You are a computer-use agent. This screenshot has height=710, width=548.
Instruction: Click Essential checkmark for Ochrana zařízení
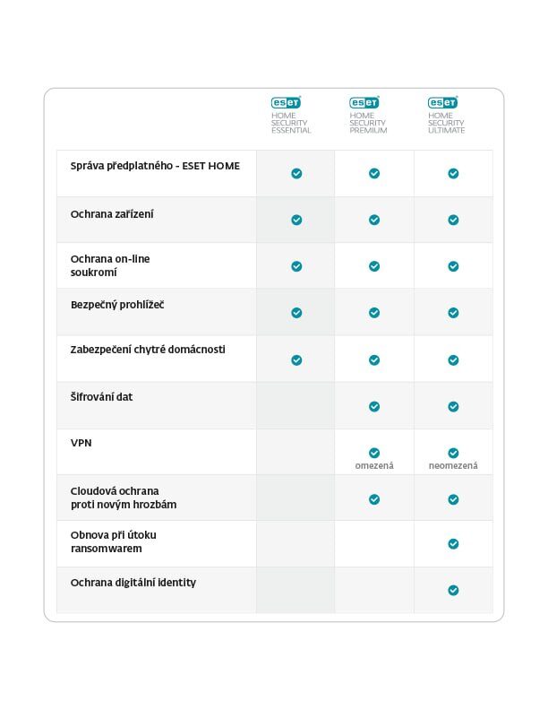pyautogui.click(x=296, y=220)
